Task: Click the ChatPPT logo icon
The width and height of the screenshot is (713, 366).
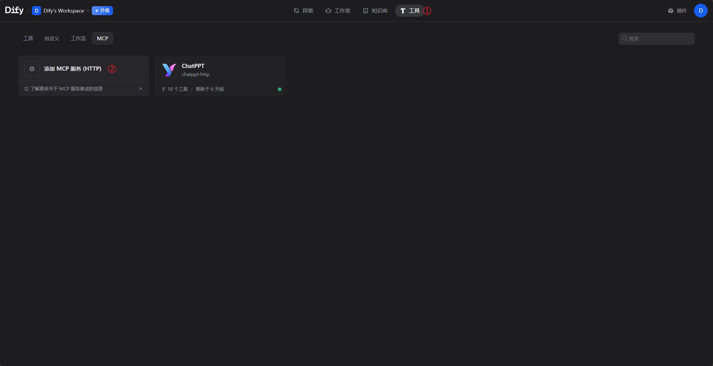Action: (169, 70)
